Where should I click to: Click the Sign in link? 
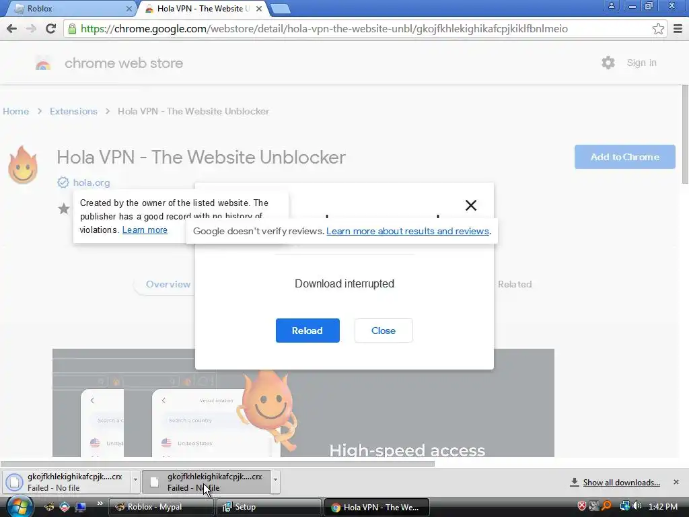tap(641, 63)
